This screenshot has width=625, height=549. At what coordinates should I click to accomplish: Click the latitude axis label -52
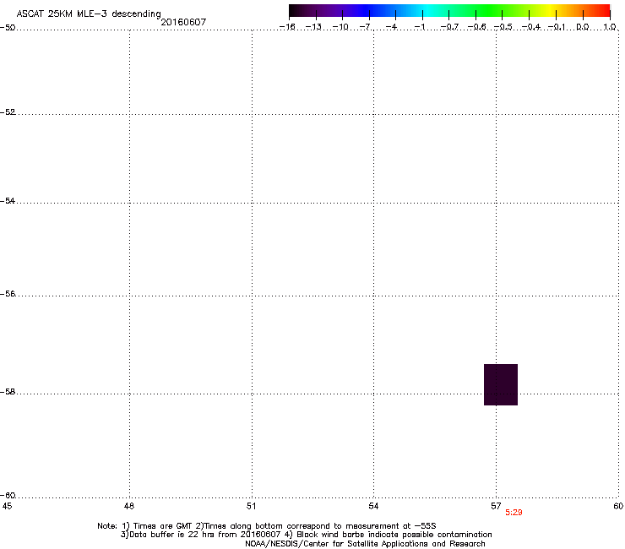tap(8, 112)
